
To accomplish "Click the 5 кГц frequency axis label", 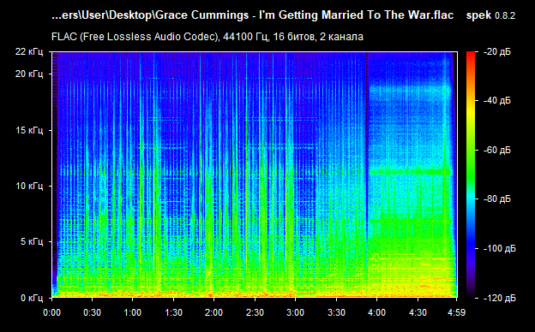I will coord(32,242).
